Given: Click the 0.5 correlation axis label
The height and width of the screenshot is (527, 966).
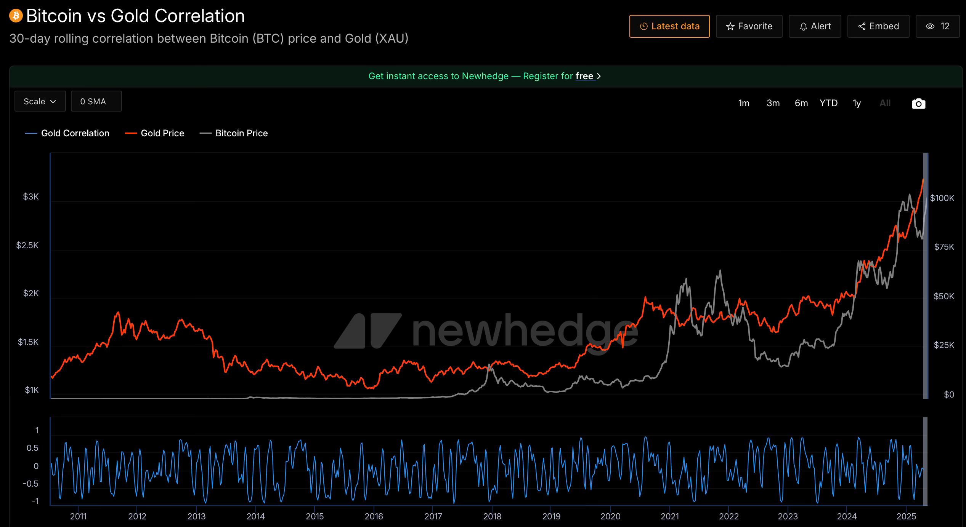Looking at the screenshot, I should tap(32, 448).
